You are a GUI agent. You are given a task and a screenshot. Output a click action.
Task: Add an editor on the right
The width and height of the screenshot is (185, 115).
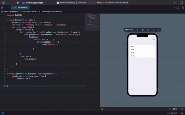183,7
